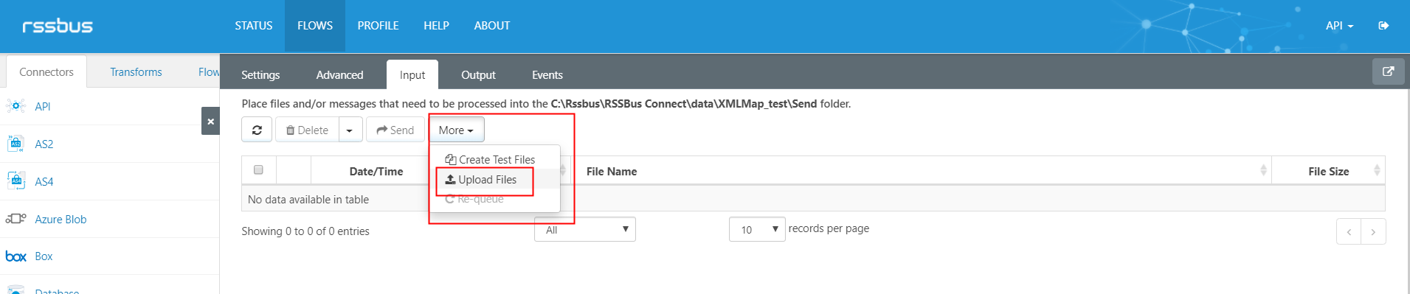
Task: Click the Send button
Action: tap(395, 130)
